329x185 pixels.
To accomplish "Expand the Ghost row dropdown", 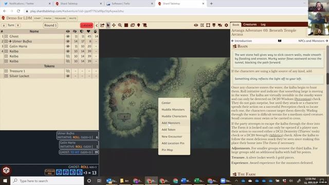I will [6, 36].
